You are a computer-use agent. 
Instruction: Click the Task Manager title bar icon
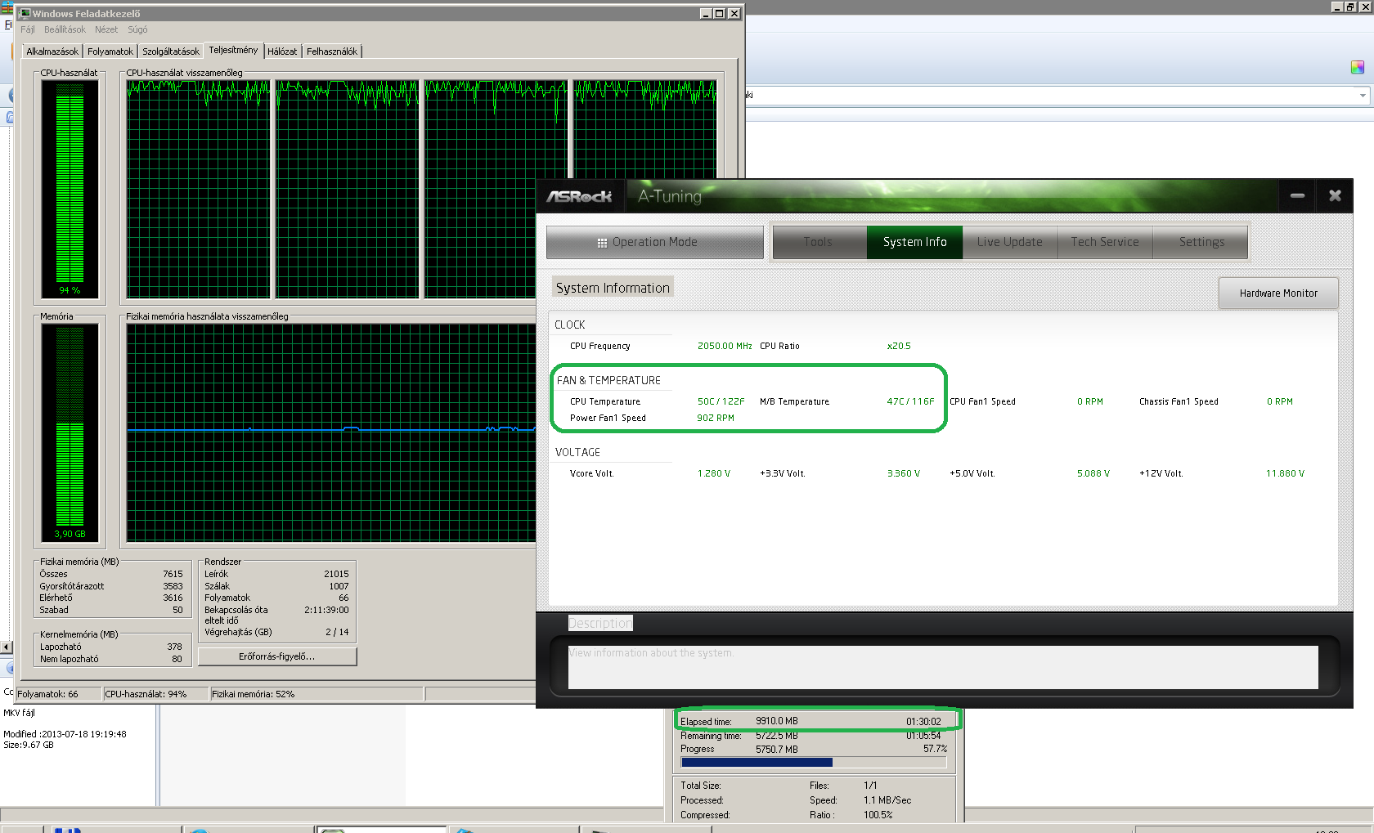25,13
